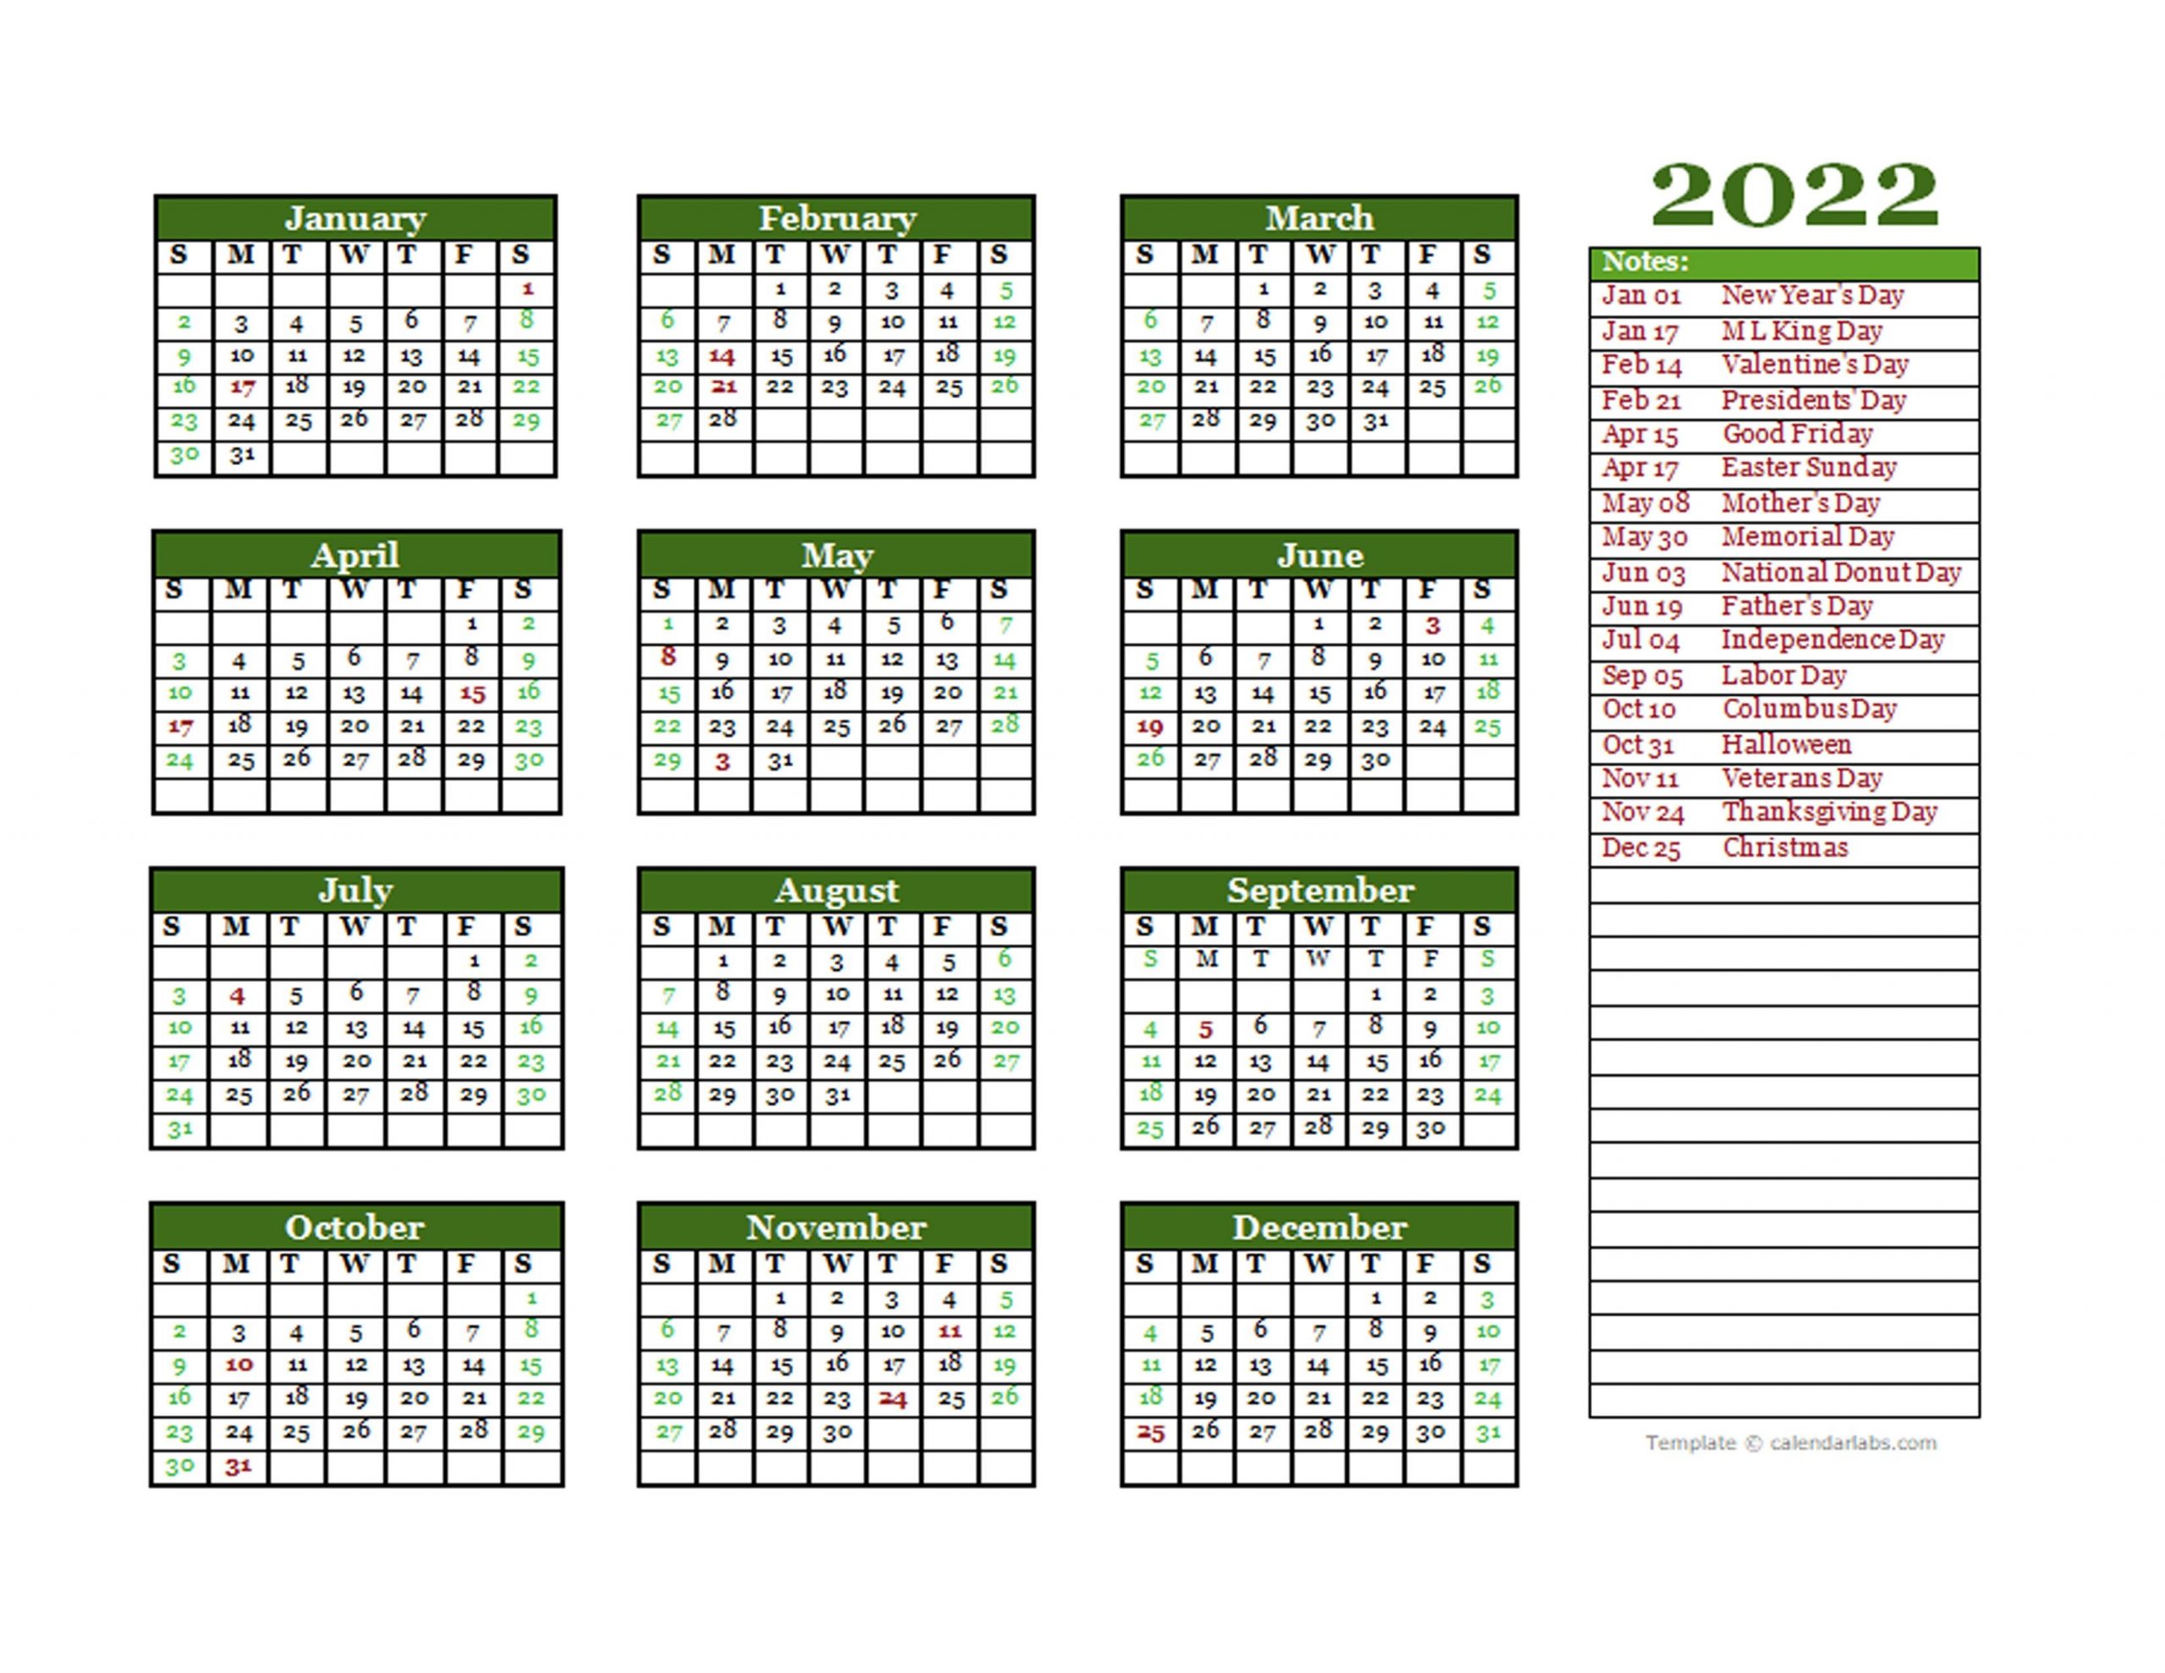The image size is (2165, 1673).
Task: Click the green Notes header color swatch
Action: tap(1801, 264)
